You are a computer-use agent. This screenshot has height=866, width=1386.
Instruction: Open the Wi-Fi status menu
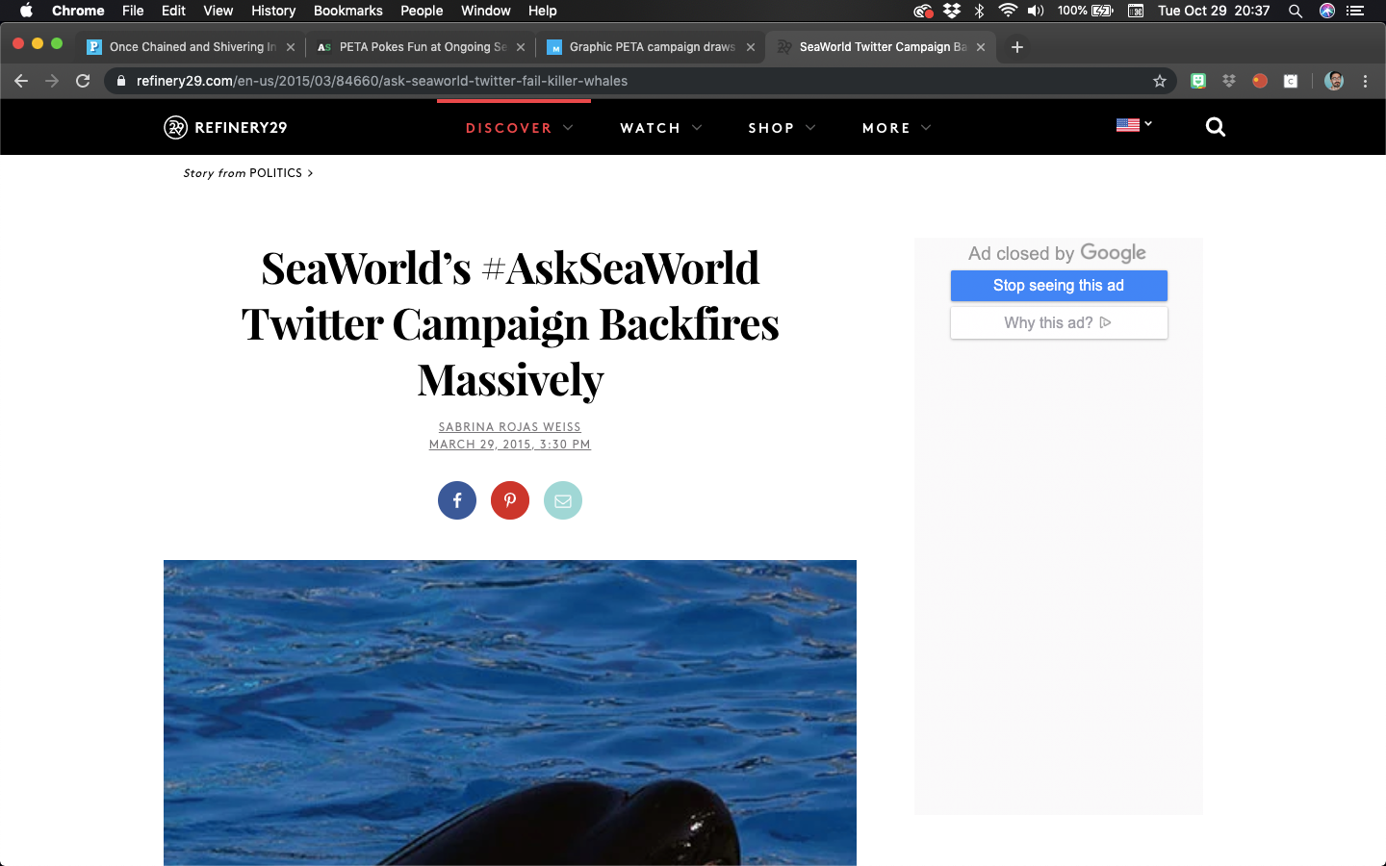[x=1008, y=11]
